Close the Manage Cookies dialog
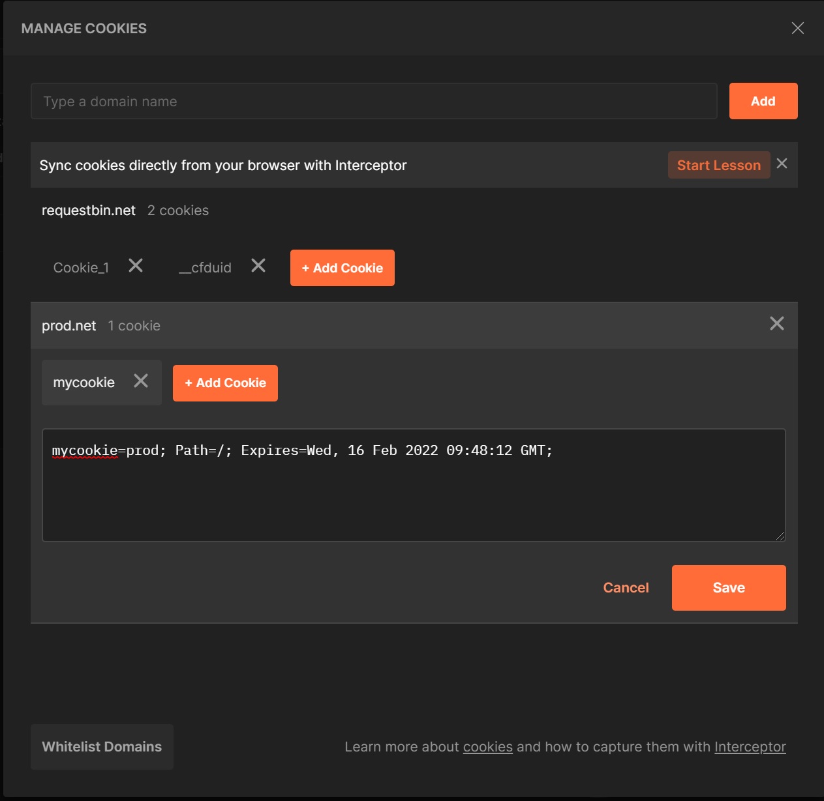Viewport: 824px width, 801px height. point(797,28)
